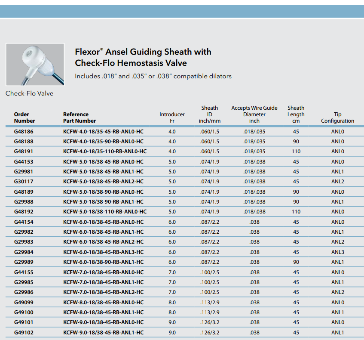Select order number G49101
The height and width of the screenshot is (340, 364).
(x=24, y=322)
